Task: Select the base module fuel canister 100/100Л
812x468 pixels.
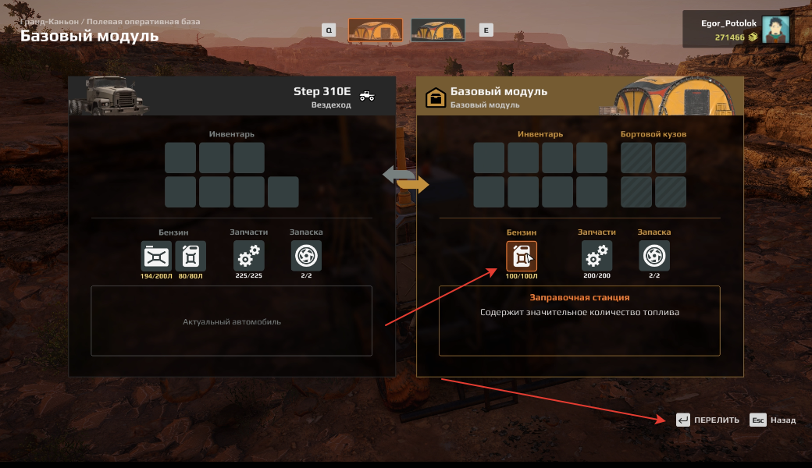Action: 522,256
